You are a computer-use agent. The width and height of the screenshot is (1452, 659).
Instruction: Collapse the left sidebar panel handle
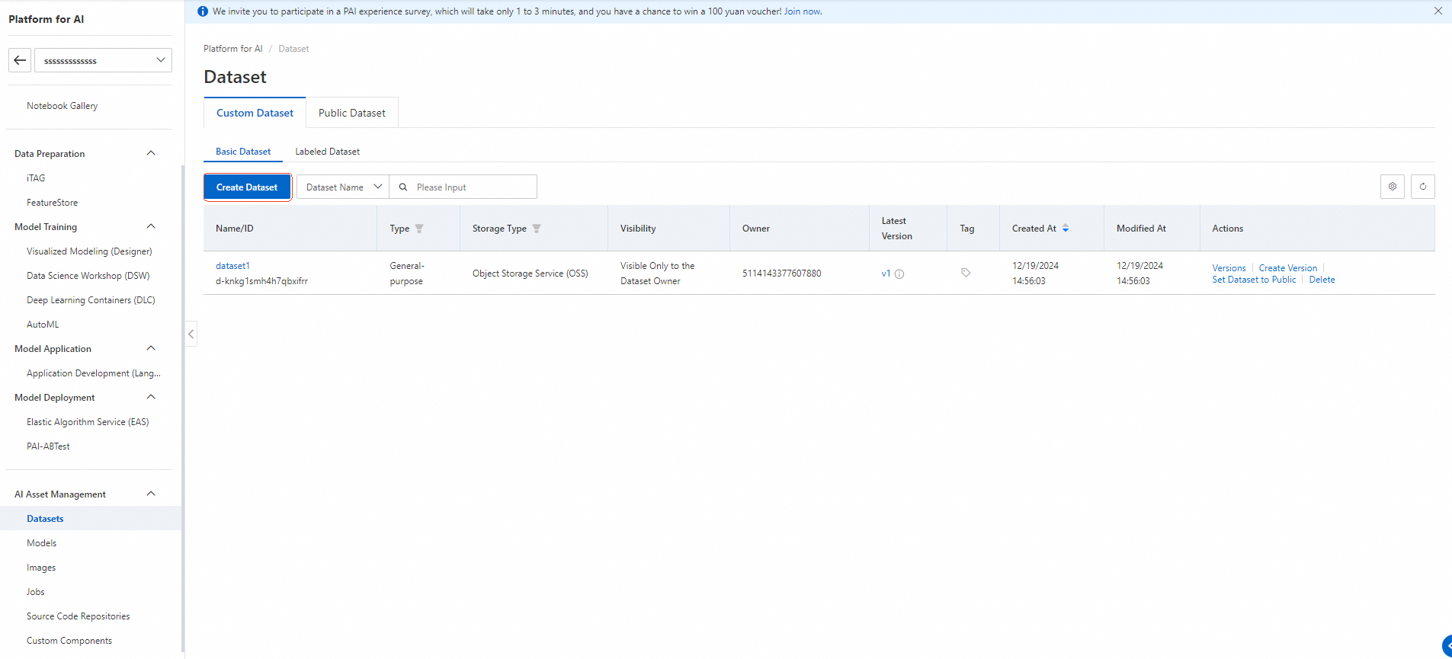(191, 334)
